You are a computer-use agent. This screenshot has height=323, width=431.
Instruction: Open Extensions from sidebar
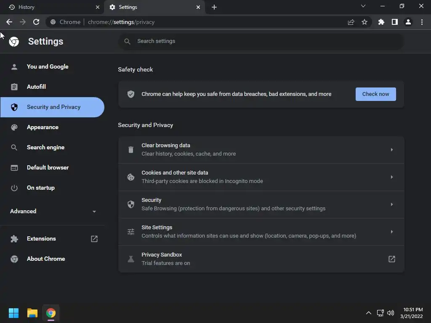52,239
